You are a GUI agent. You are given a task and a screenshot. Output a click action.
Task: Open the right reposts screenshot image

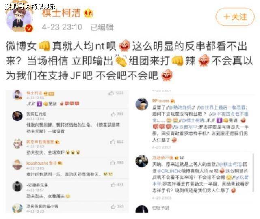[x=194, y=151]
